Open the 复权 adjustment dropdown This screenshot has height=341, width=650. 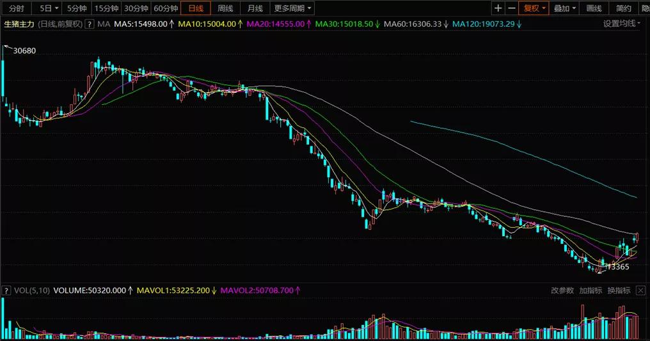(534, 8)
